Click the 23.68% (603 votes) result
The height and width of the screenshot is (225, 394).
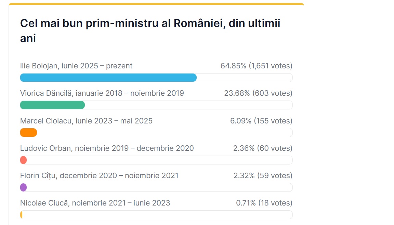click(258, 93)
